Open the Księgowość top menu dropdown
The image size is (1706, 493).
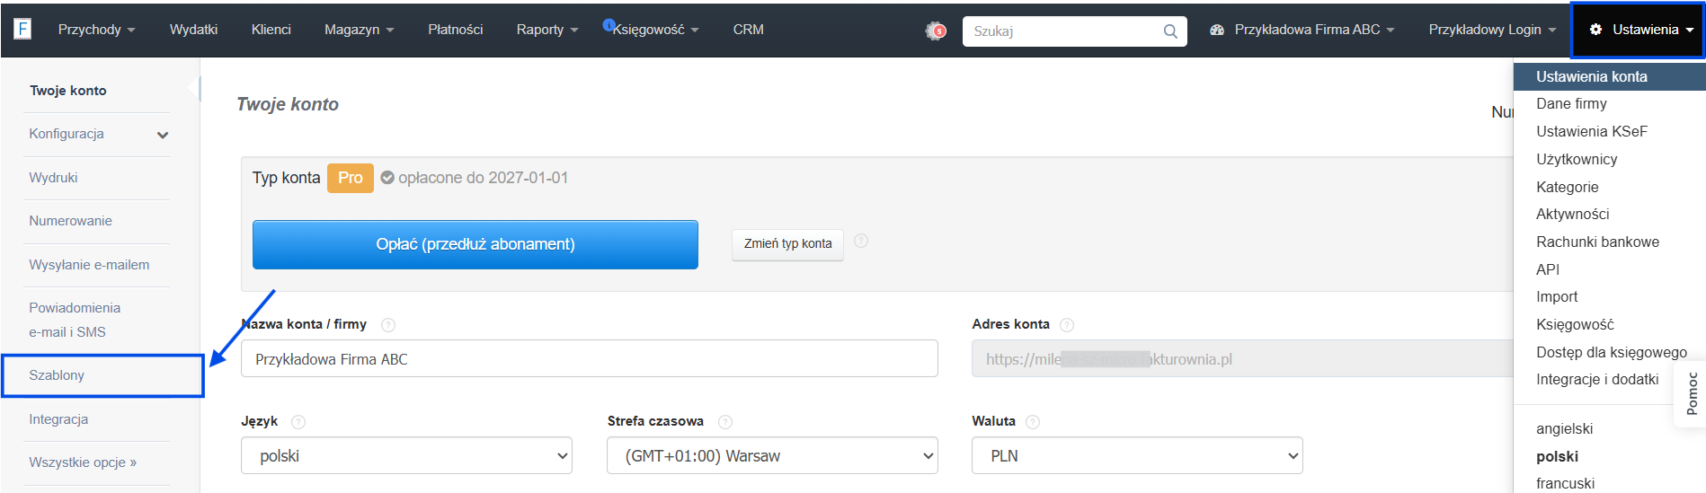[655, 30]
